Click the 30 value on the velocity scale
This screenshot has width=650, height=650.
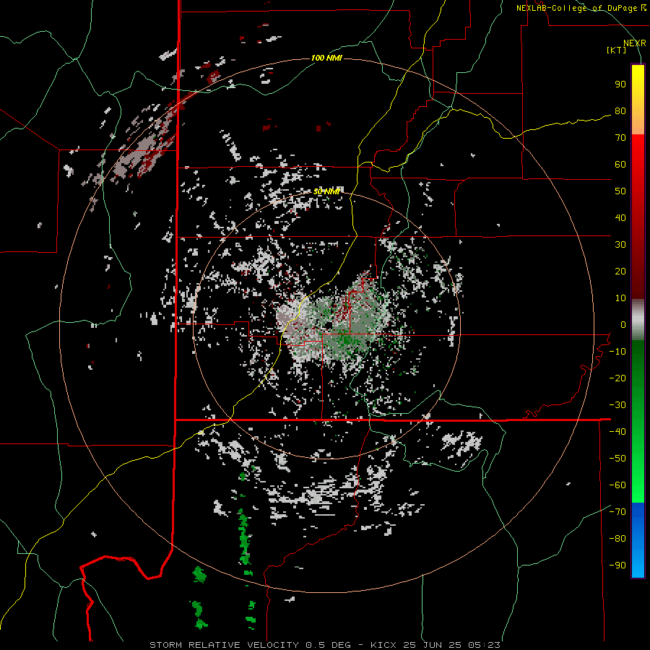[x=620, y=245]
